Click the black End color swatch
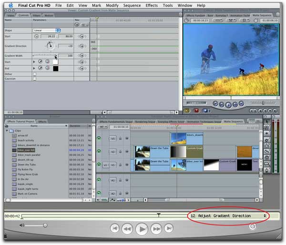This screenshot has height=245, width=286. pyautogui.click(x=55, y=69)
